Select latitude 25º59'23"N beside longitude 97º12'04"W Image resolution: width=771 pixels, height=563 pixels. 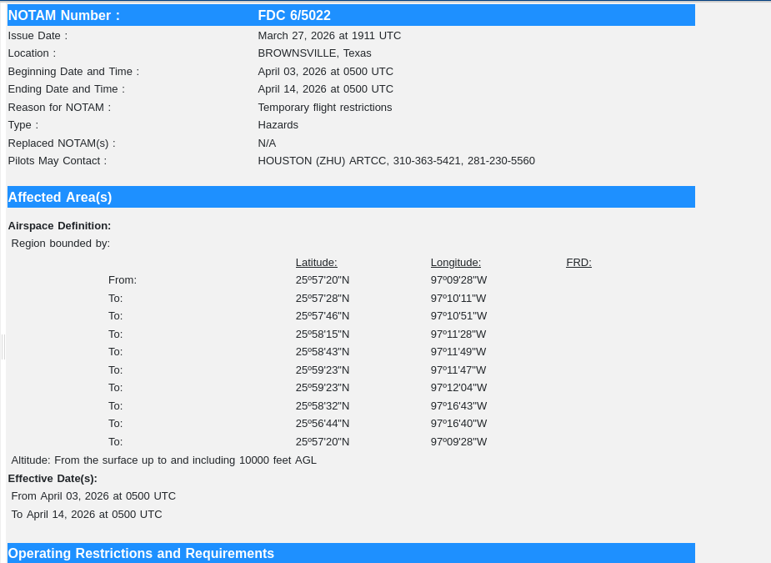click(323, 388)
